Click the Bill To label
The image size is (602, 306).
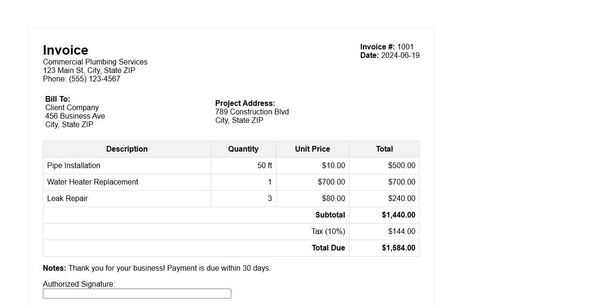coord(57,99)
